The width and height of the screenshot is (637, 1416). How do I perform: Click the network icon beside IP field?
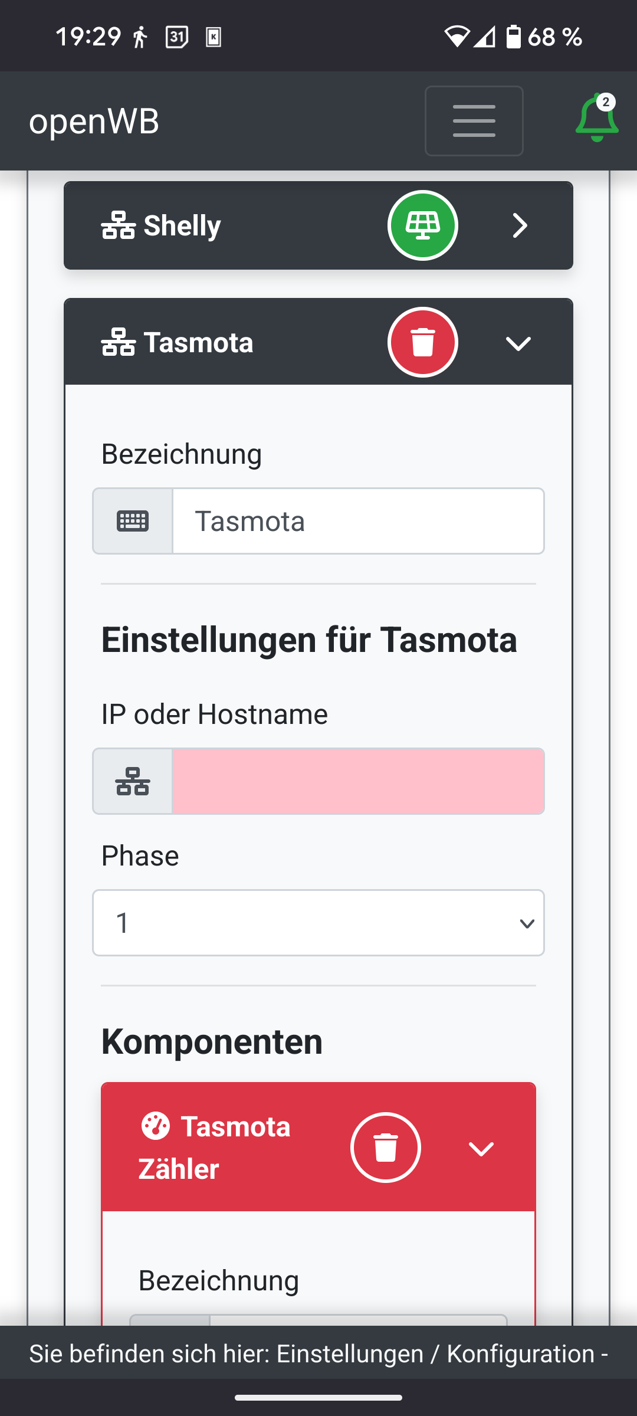tap(133, 781)
